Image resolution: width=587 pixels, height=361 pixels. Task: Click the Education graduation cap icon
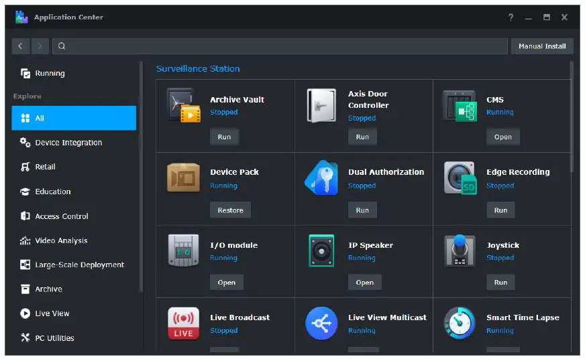25,192
